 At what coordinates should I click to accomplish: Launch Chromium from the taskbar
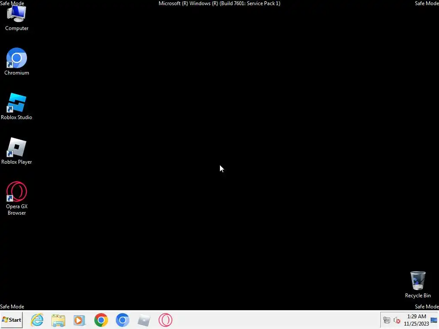tap(122, 320)
